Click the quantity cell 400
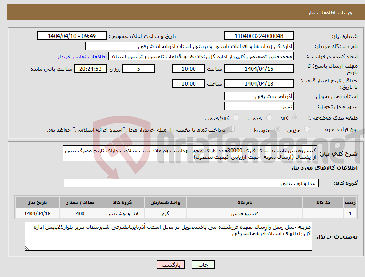 [80, 214]
